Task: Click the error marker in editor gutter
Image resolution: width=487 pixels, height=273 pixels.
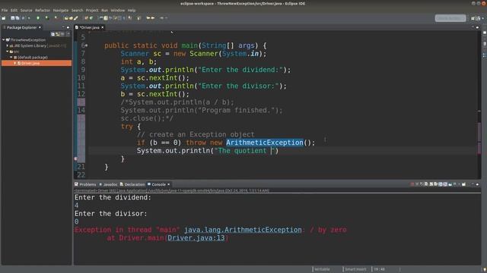Action: [76, 158]
